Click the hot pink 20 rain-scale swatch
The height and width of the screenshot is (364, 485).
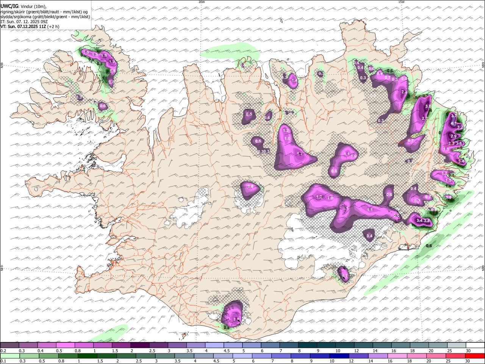(436, 356)
